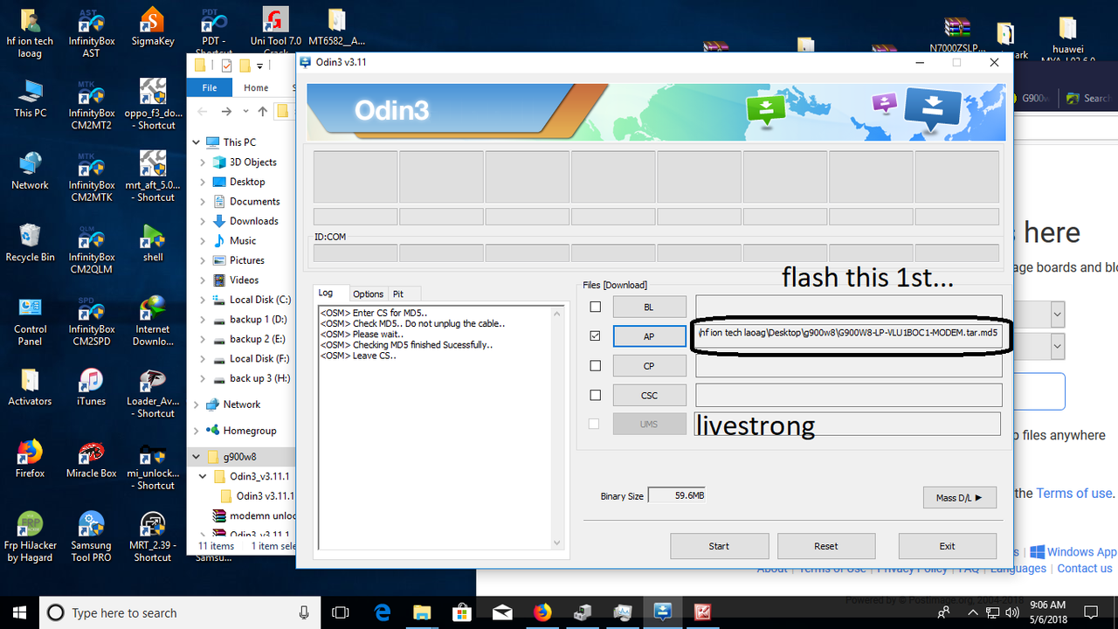Open Control Panel desktop icon
The width and height of the screenshot is (1118, 629).
(30, 321)
